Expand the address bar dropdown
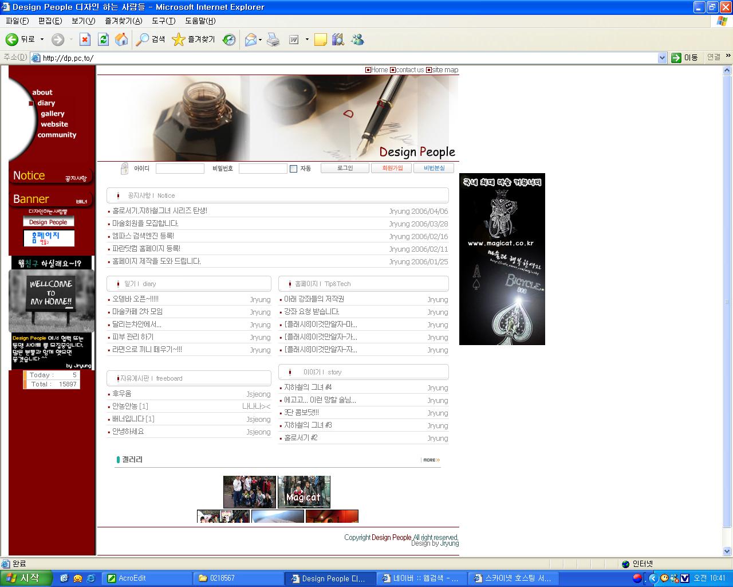The width and height of the screenshot is (733, 587). point(662,58)
